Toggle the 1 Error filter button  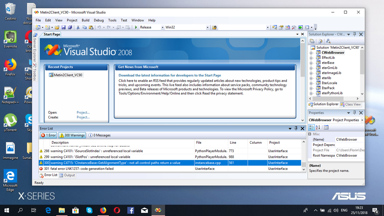[49, 135]
